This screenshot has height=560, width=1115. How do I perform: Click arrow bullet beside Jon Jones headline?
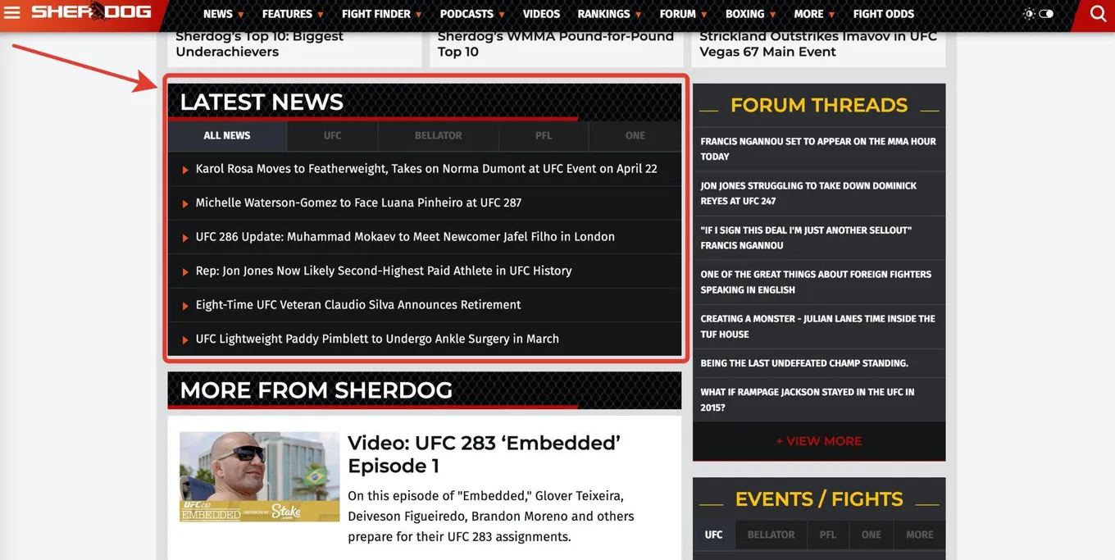[185, 272]
